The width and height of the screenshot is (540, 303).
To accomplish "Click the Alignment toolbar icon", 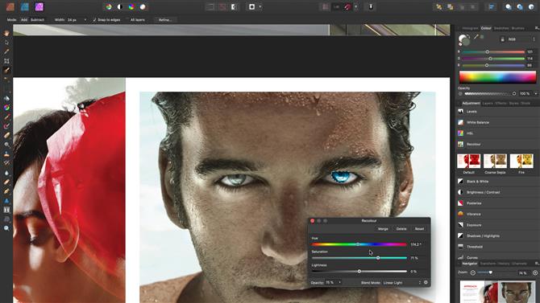I will (x=491, y=7).
